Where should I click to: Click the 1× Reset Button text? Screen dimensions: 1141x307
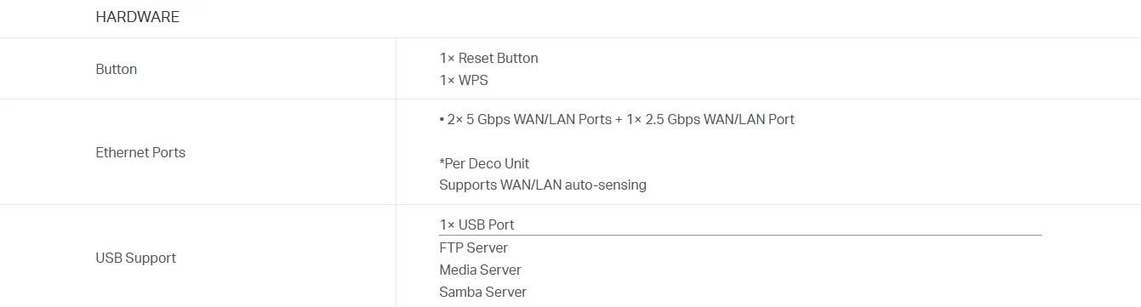(488, 58)
